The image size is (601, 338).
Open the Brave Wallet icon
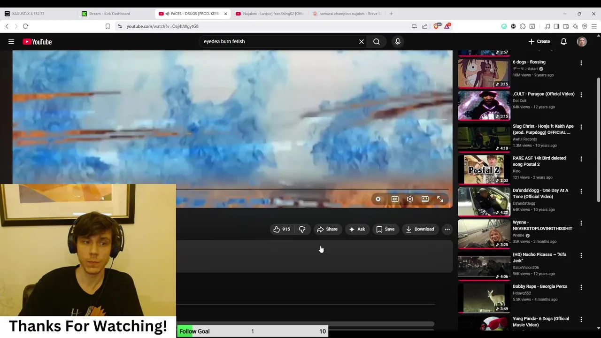coord(566,26)
